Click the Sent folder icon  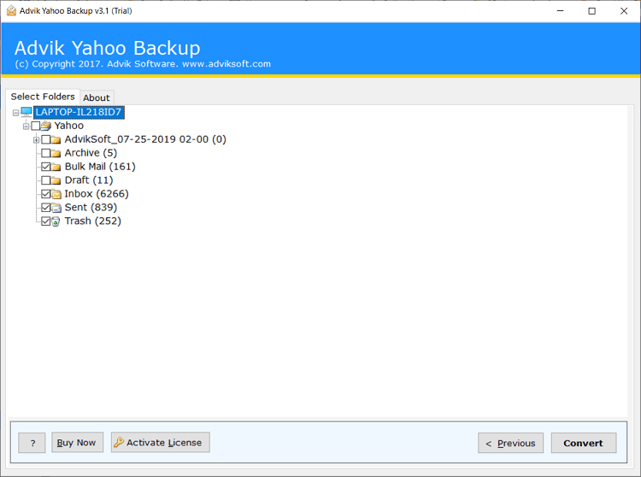point(56,208)
